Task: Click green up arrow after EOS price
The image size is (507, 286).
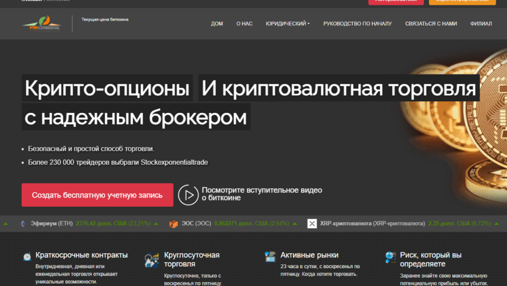Action: coord(294,223)
